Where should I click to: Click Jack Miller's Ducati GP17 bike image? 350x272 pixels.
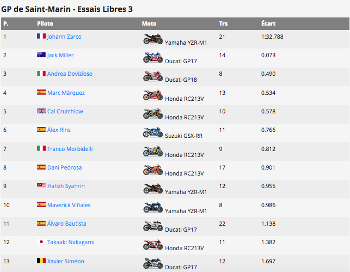pos(153,58)
